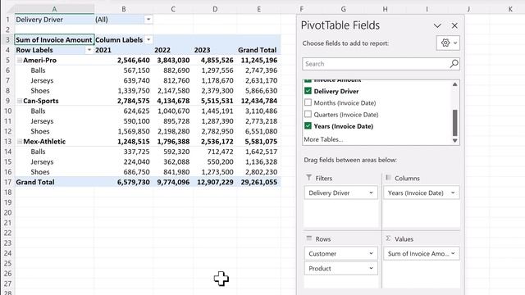The width and height of the screenshot is (525, 295).
Task: Select column B header
Action: [124, 9]
